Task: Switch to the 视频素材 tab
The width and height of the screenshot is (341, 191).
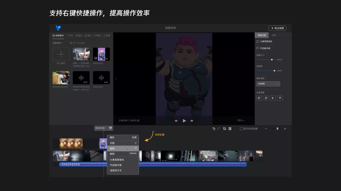Action: (x=58, y=36)
